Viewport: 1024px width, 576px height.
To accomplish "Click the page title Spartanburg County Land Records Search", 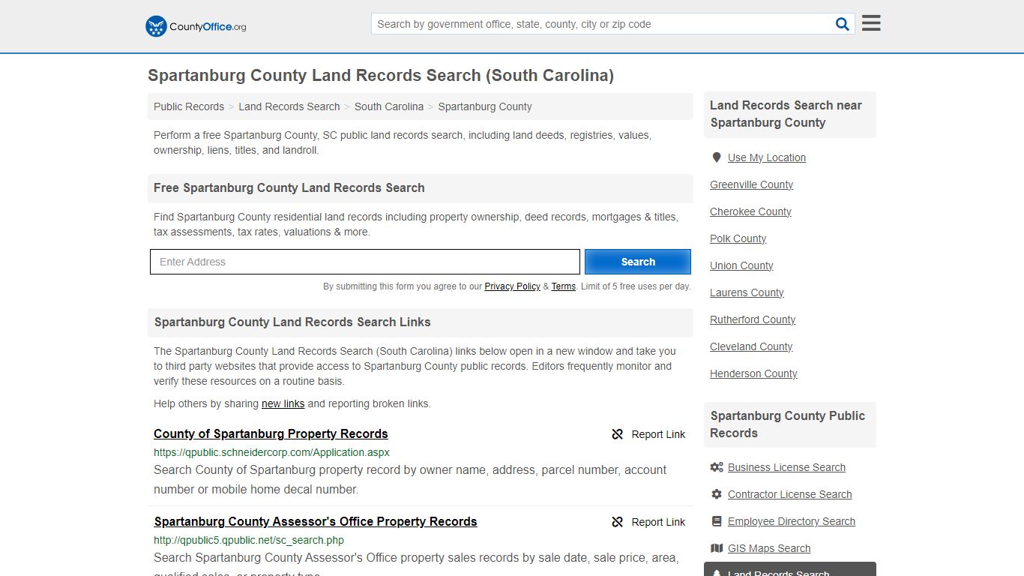I will point(381,75).
